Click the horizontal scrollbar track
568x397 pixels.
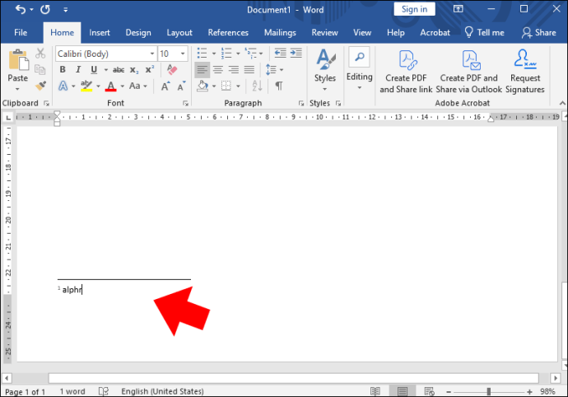point(293,378)
